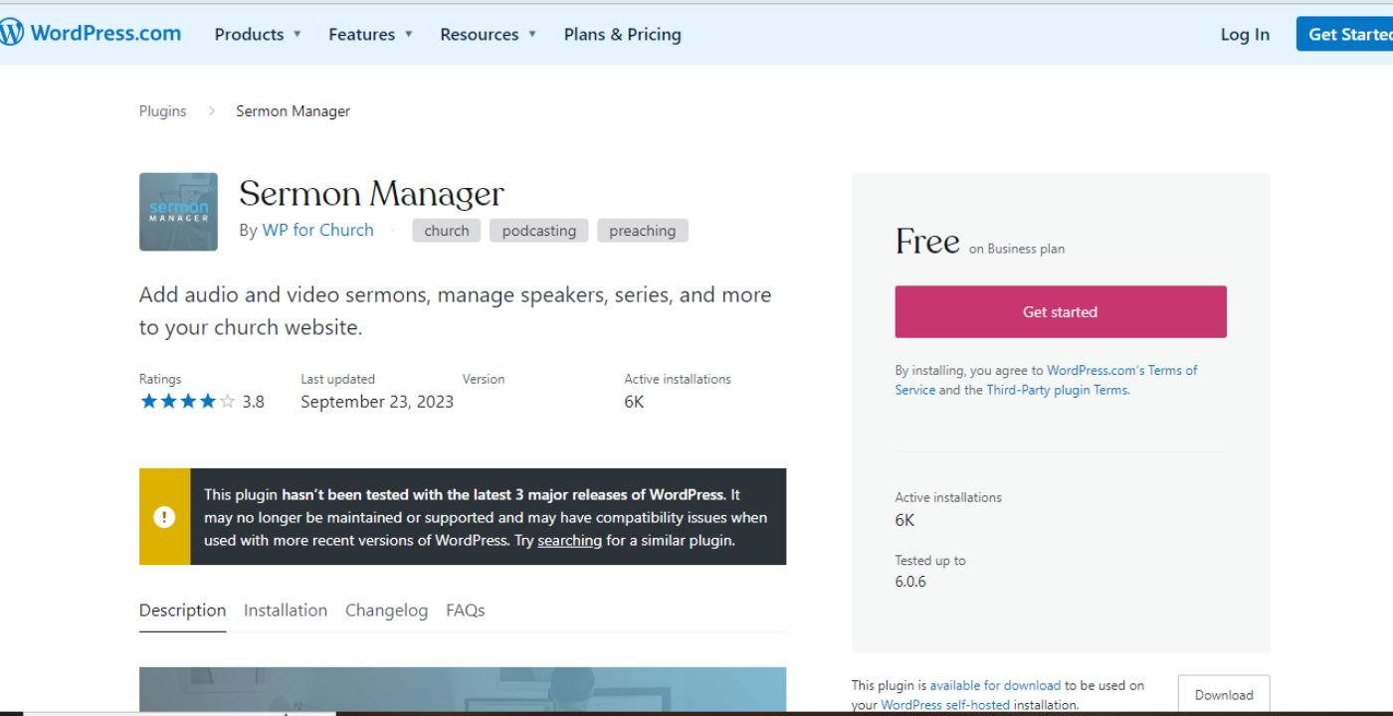1393x716 pixels.
Task: Click the Sermon Manager breadcrumb text
Action: click(293, 111)
